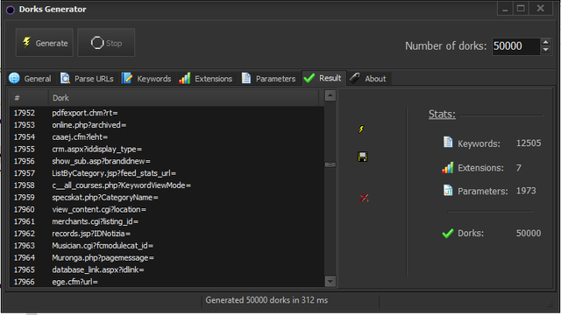
Task: Click the Stop button
Action: [x=106, y=43]
